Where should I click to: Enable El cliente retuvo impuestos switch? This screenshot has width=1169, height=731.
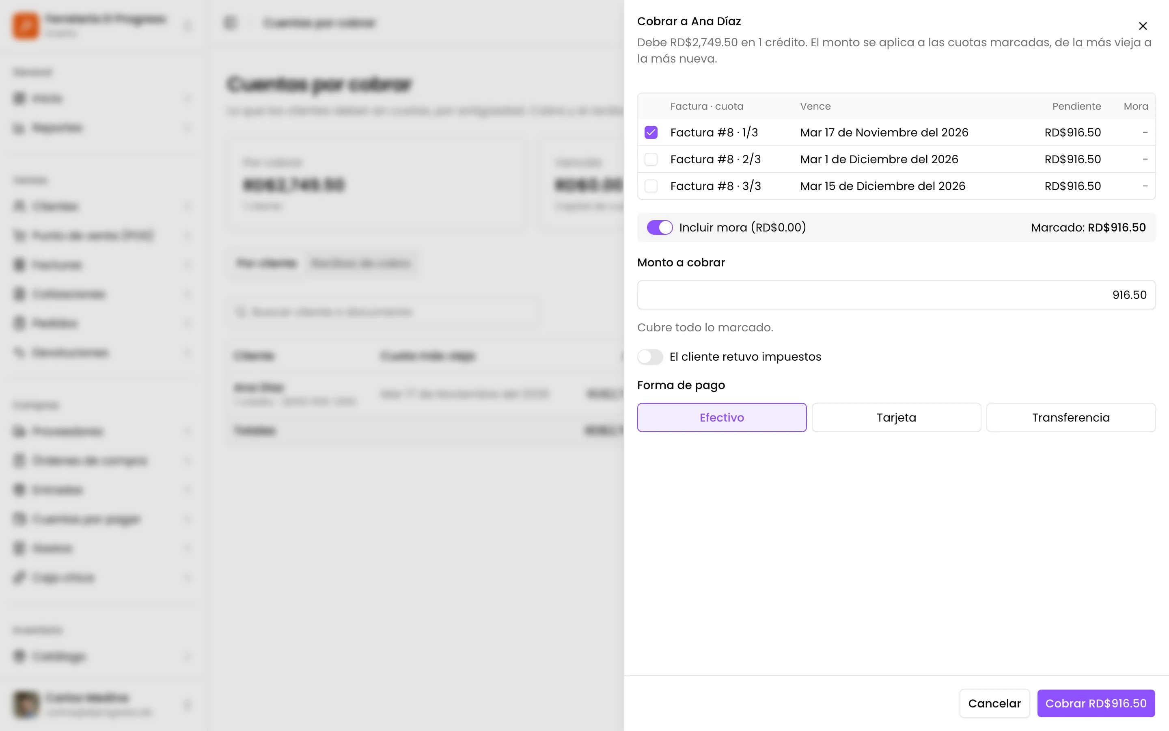650,357
